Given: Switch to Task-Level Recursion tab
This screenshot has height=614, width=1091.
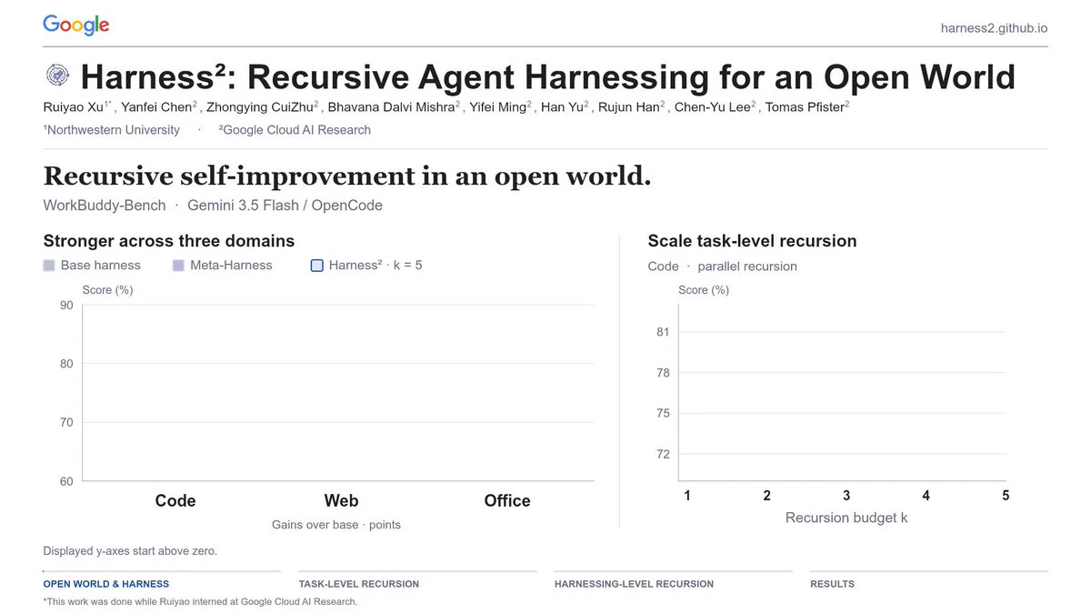Looking at the screenshot, I should pos(359,584).
